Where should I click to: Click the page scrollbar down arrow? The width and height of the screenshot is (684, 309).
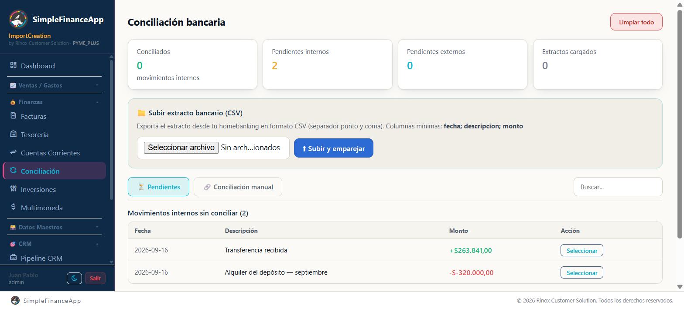680,286
